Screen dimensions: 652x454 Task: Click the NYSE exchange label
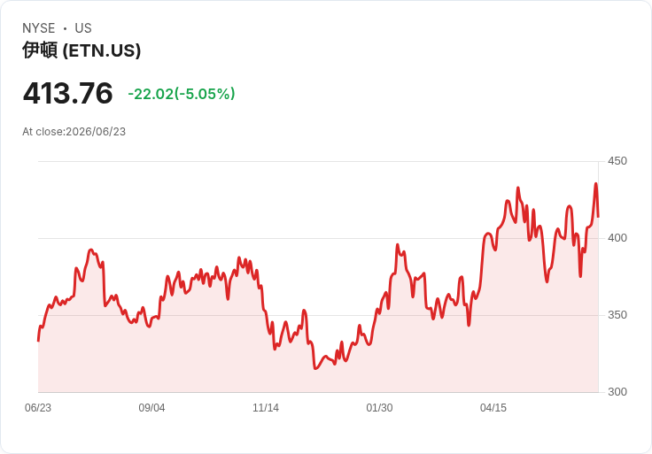(x=39, y=28)
